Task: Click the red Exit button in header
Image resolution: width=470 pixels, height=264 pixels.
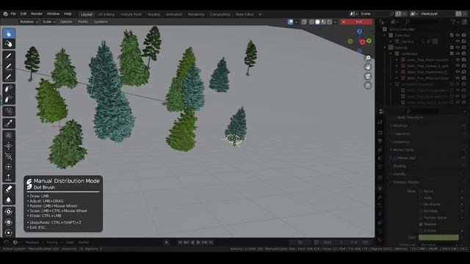Action: point(356,22)
